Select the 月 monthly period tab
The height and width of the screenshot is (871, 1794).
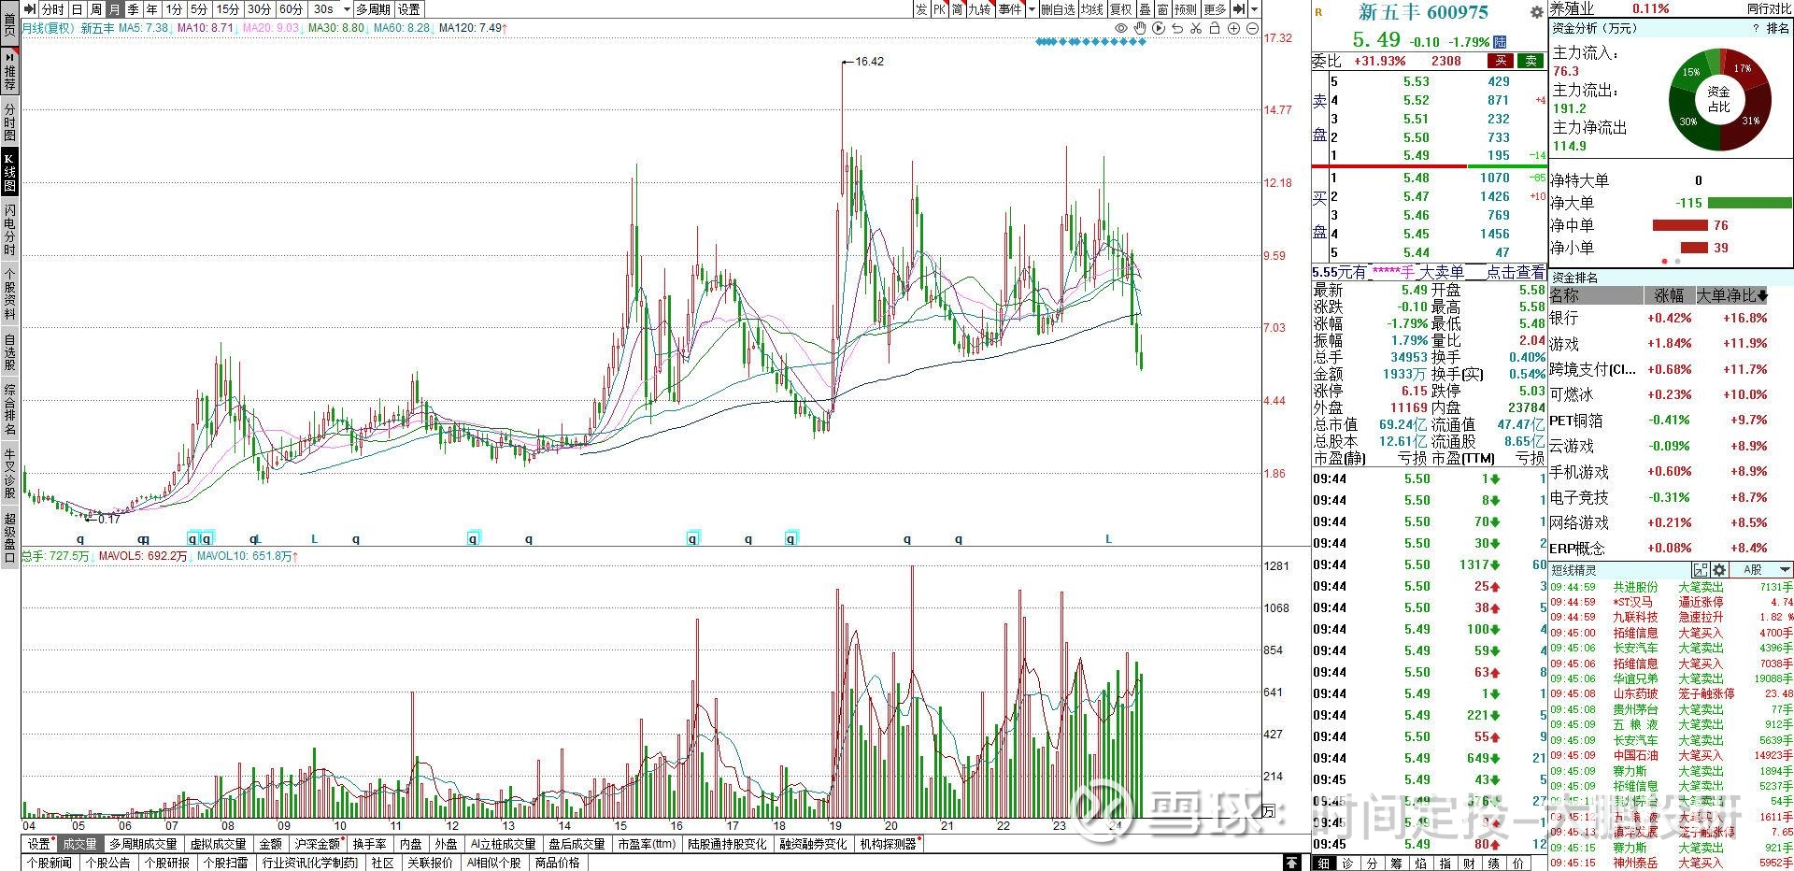pyautogui.click(x=114, y=9)
